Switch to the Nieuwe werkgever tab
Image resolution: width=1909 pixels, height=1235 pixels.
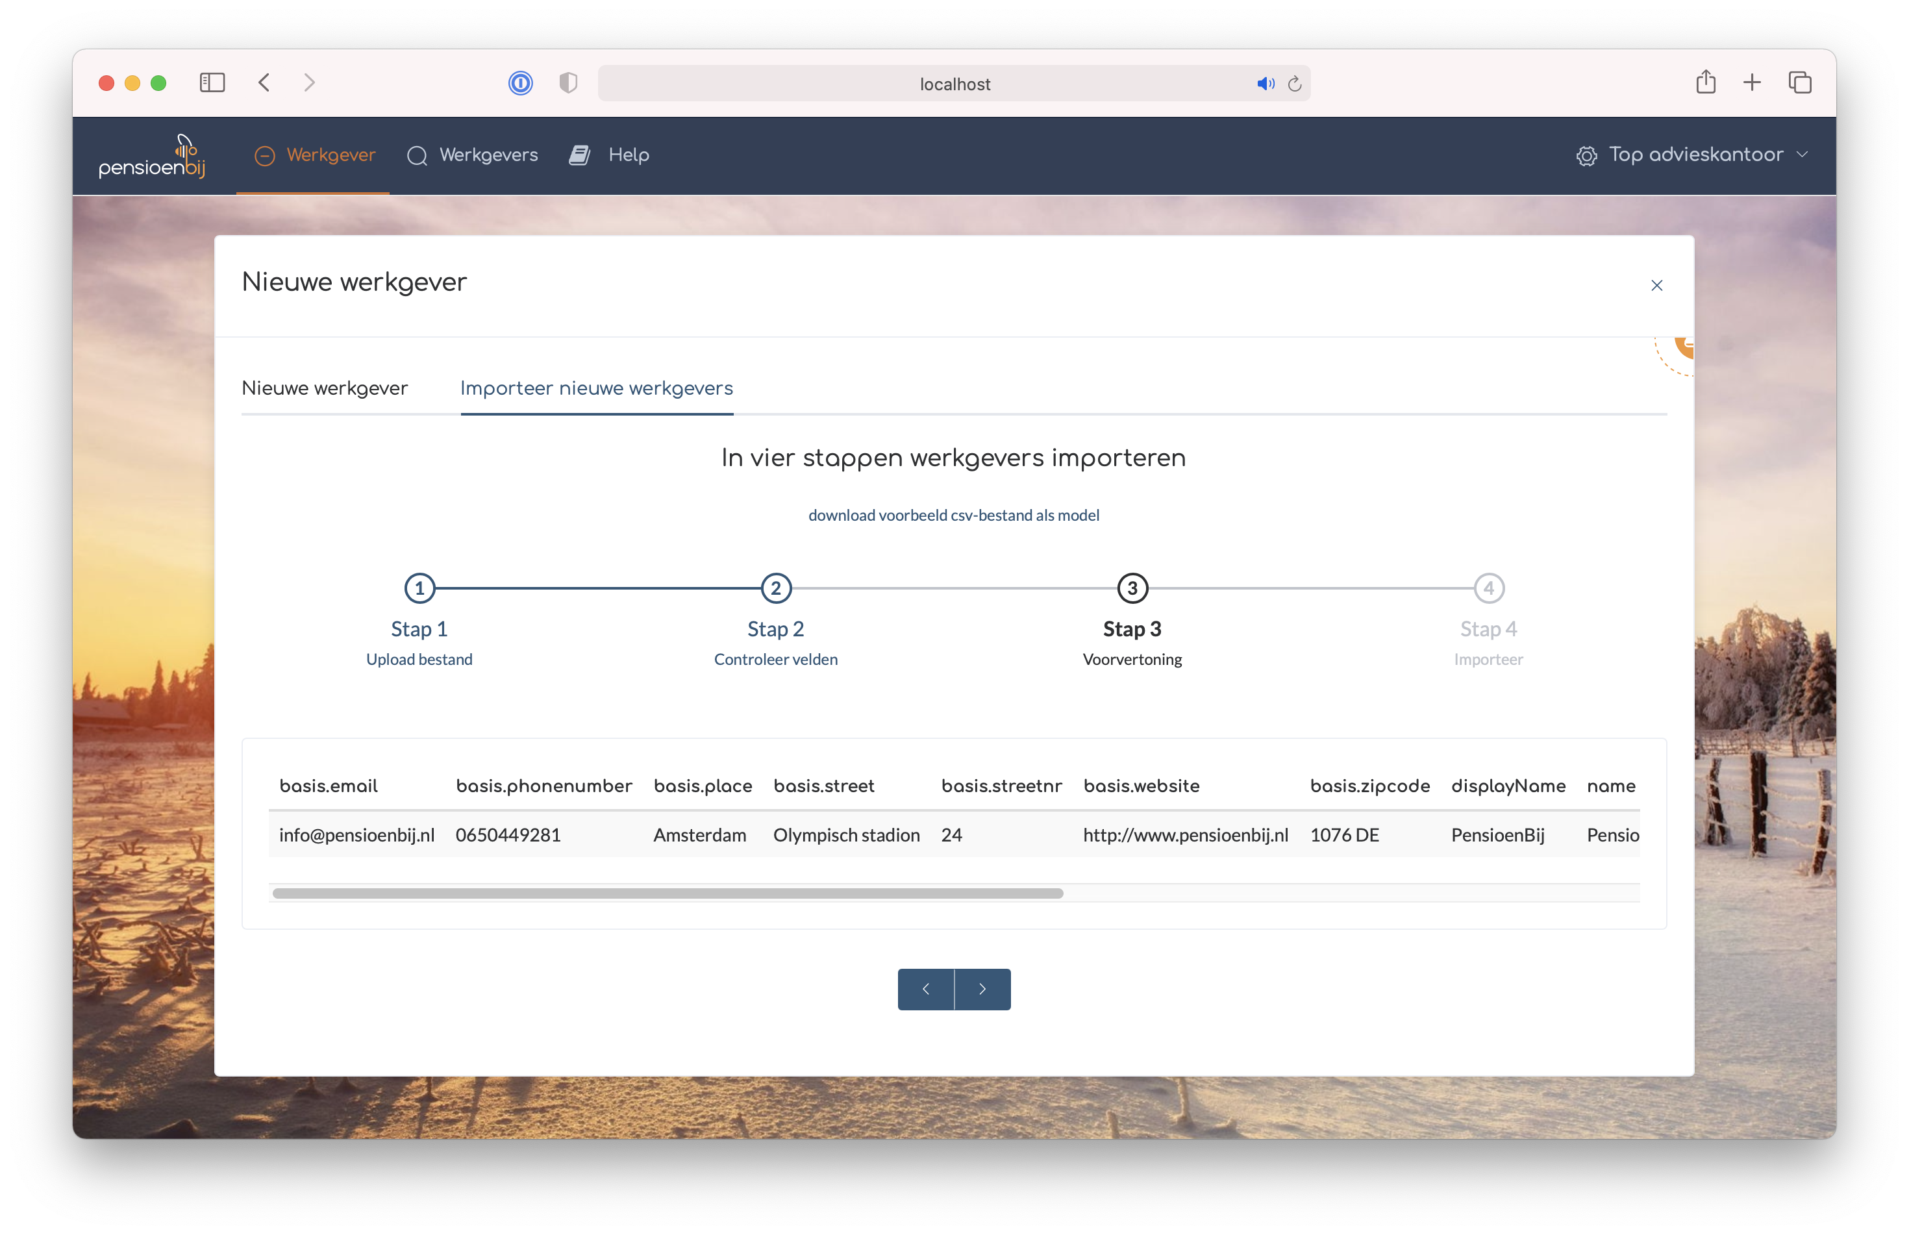coord(325,388)
